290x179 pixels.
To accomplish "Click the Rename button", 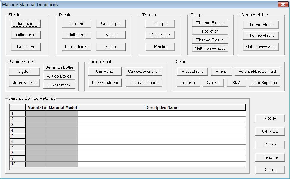I will coord(270,157).
